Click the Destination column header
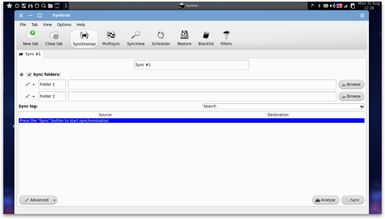This screenshot has width=385, height=219. click(x=278, y=115)
